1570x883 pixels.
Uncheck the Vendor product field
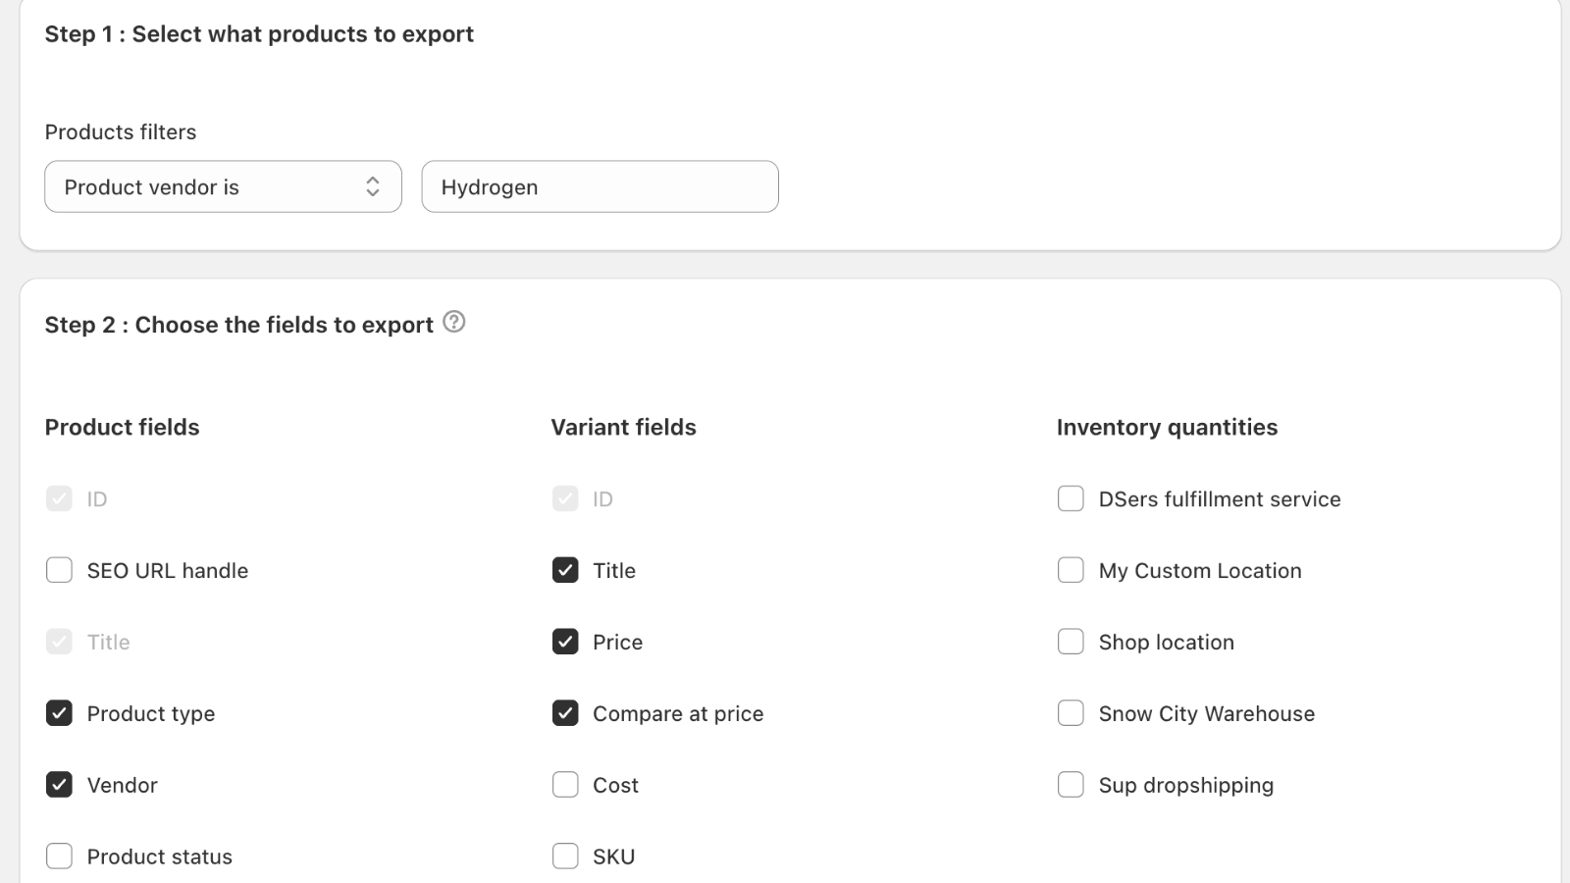[59, 785]
